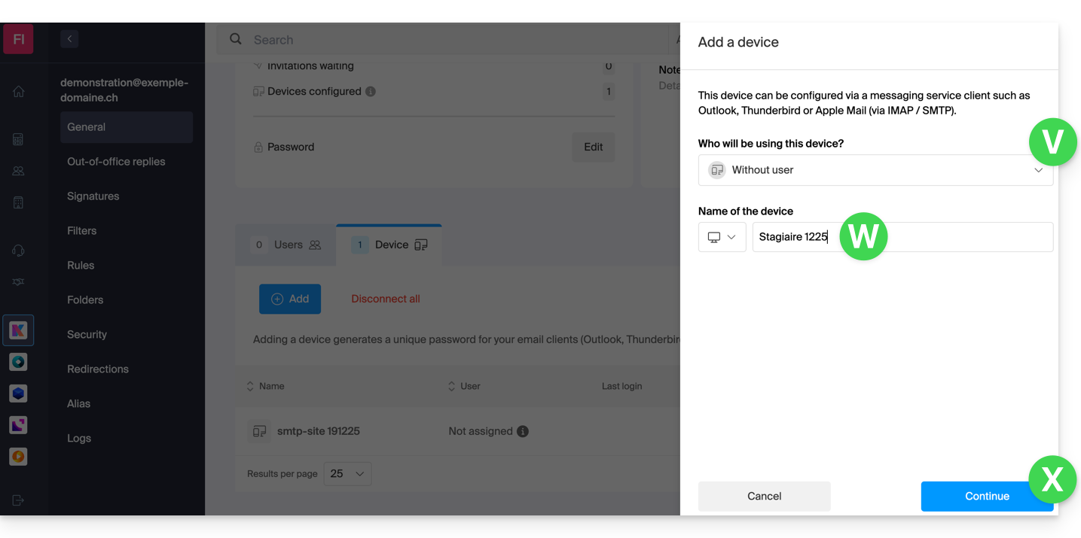Open the highlighted K app icon
Screen dimensions: 1081x538
[x=18, y=330]
